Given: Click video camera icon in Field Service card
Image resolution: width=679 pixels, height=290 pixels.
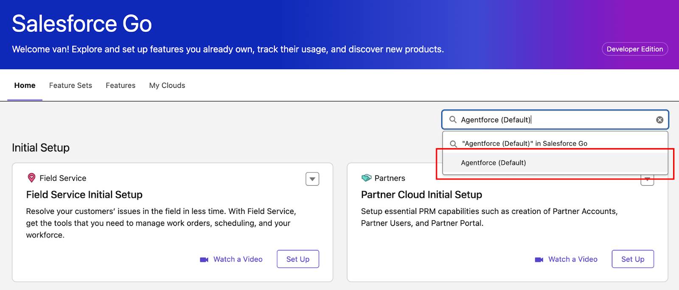Looking at the screenshot, I should tap(204, 259).
